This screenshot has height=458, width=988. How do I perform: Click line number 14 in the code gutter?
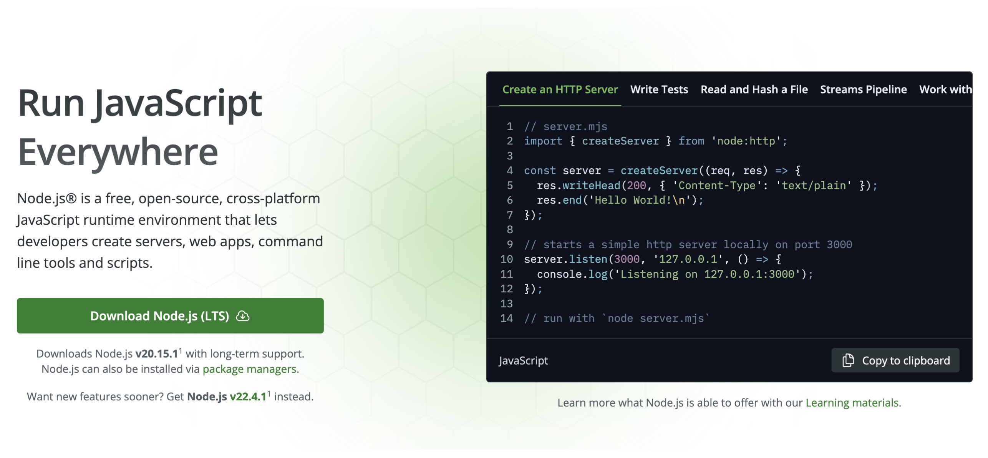pos(506,318)
